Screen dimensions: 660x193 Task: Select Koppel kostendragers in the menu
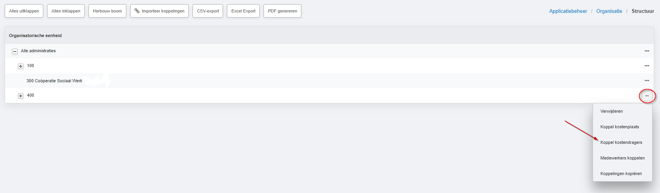coord(621,142)
